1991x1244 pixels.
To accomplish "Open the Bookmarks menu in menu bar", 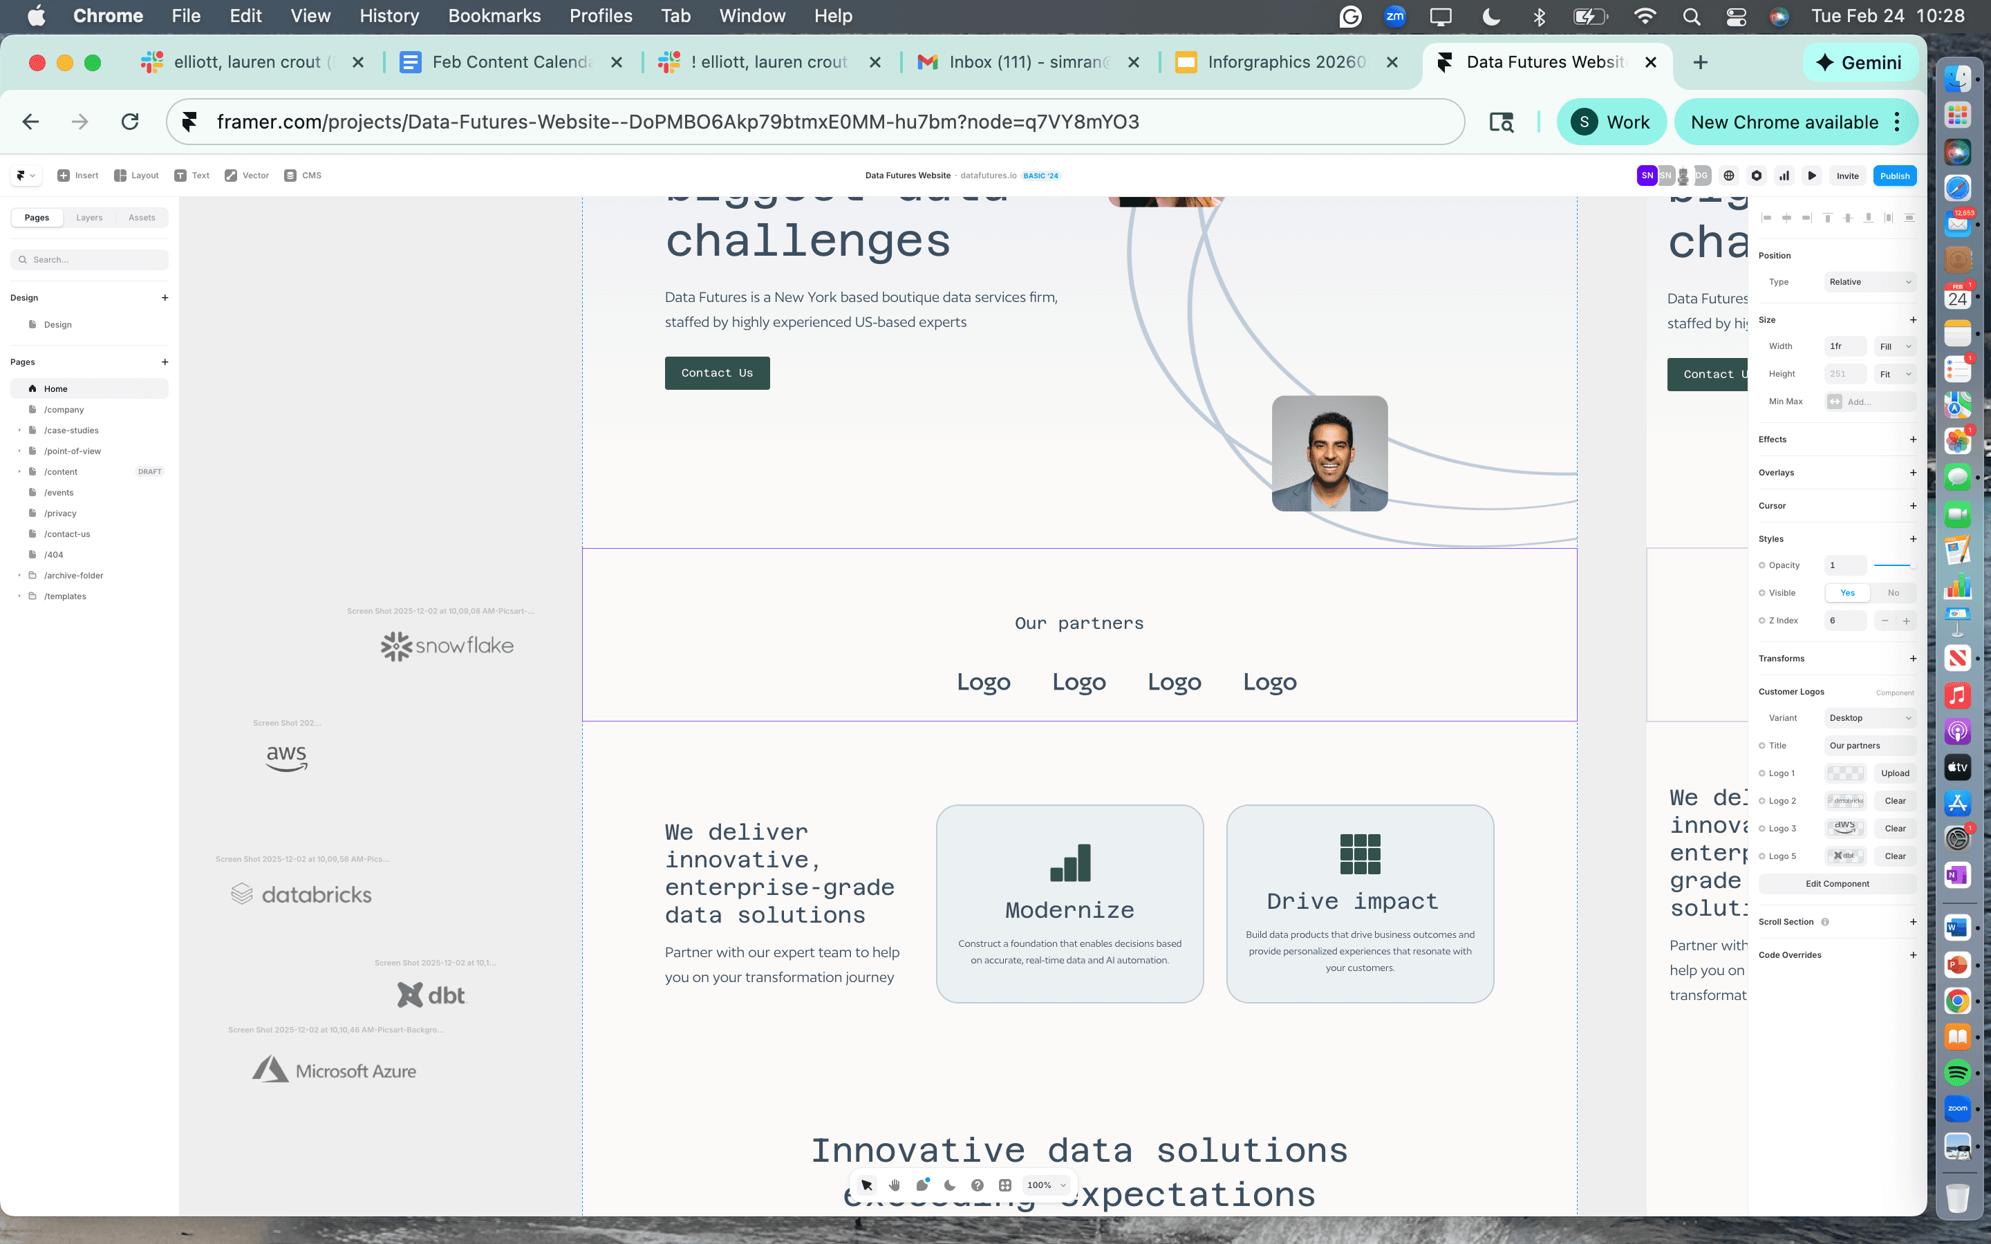I will 494,16.
